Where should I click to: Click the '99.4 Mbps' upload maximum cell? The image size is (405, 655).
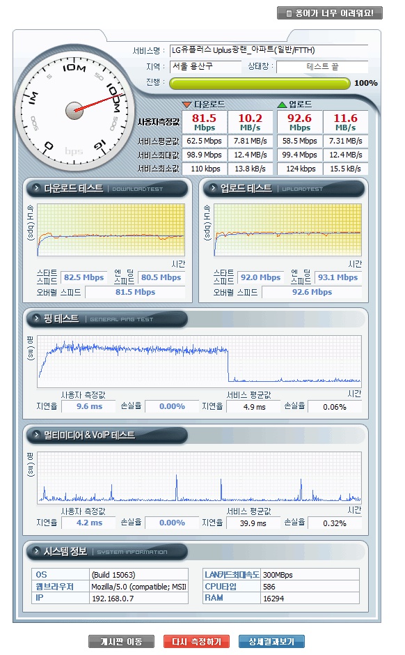[x=300, y=155]
